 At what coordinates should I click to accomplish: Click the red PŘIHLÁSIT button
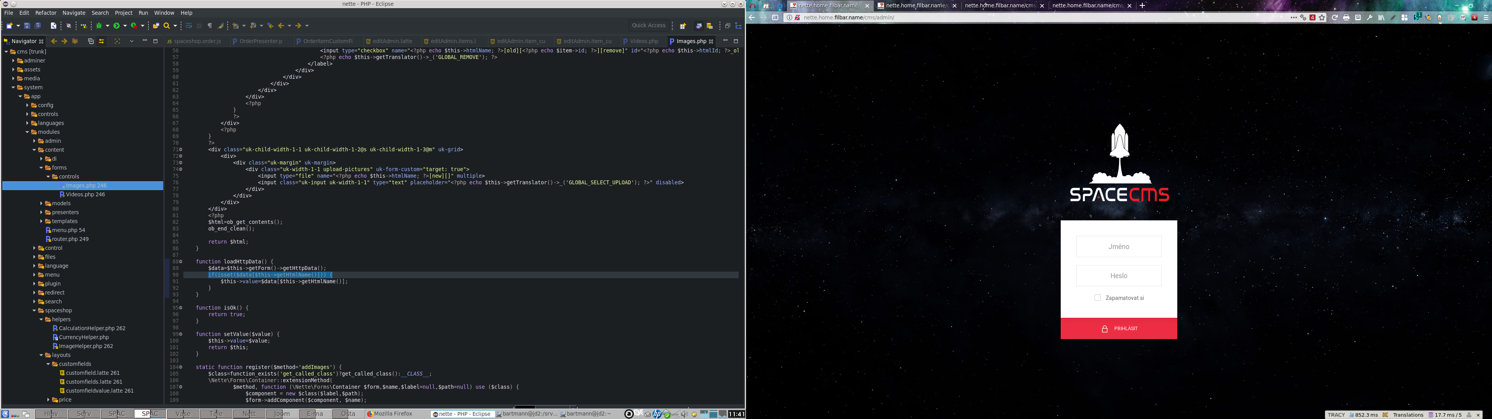click(1119, 329)
